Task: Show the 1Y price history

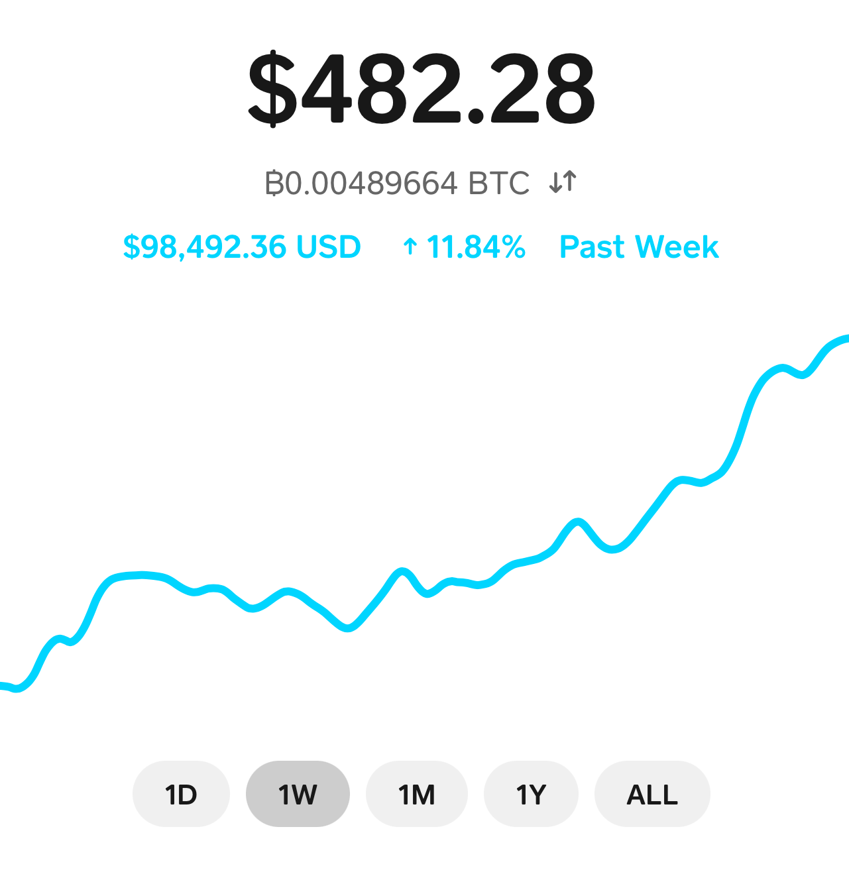Action: [x=531, y=794]
